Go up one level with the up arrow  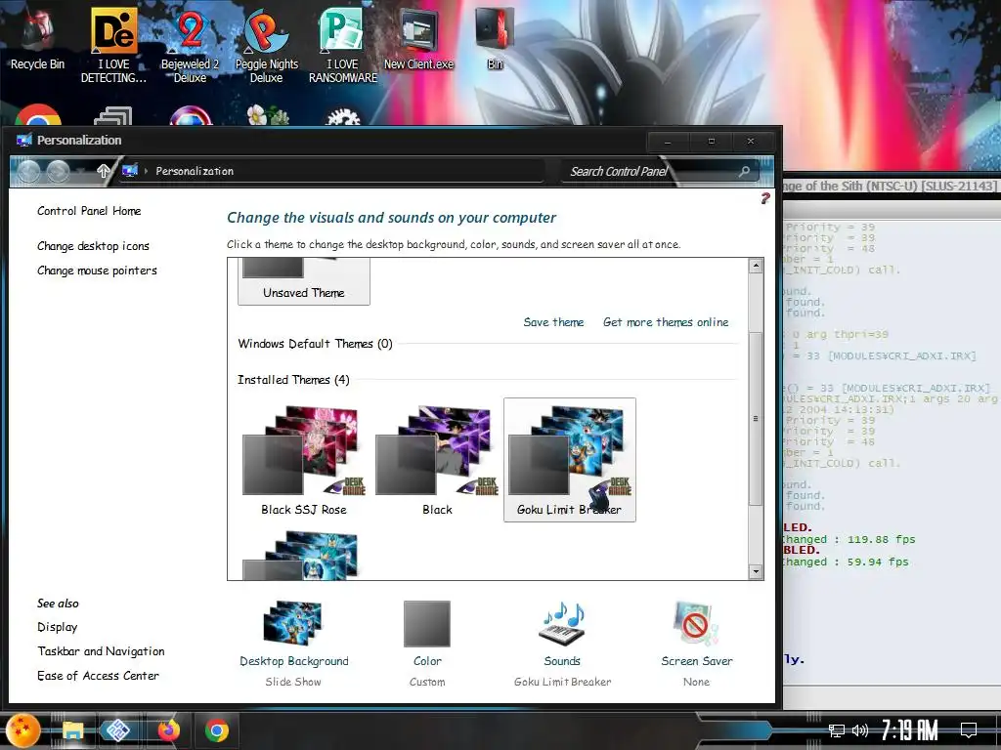coord(103,171)
